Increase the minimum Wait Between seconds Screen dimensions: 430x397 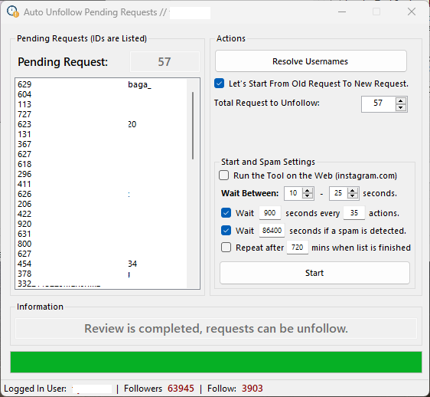coord(308,190)
